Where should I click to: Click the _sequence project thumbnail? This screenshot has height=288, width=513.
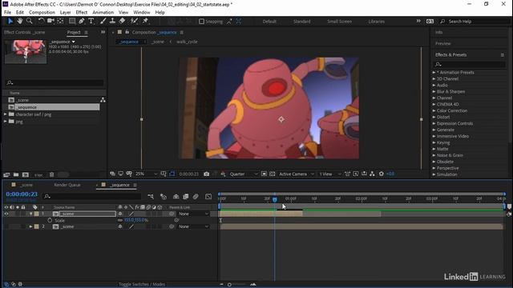(26, 51)
